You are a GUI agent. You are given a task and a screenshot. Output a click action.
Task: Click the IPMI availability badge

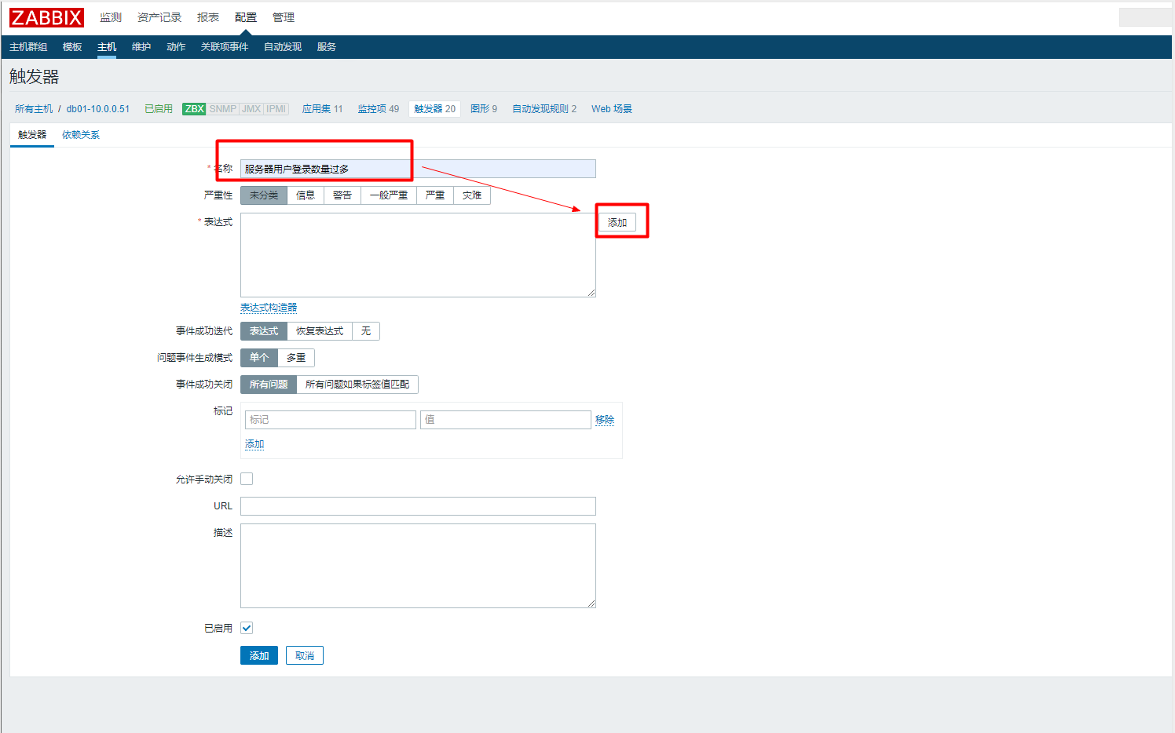(276, 109)
